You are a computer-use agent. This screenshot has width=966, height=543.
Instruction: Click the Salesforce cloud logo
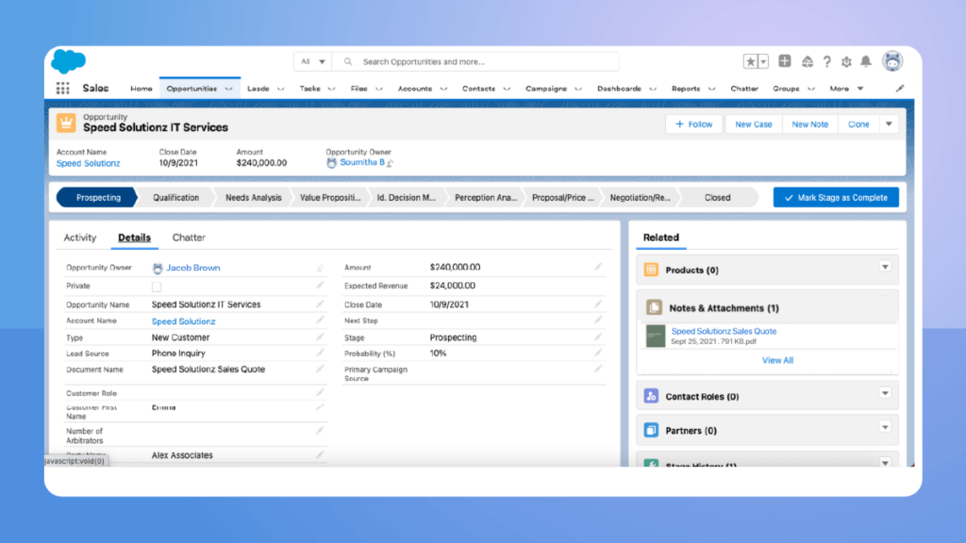(68, 61)
